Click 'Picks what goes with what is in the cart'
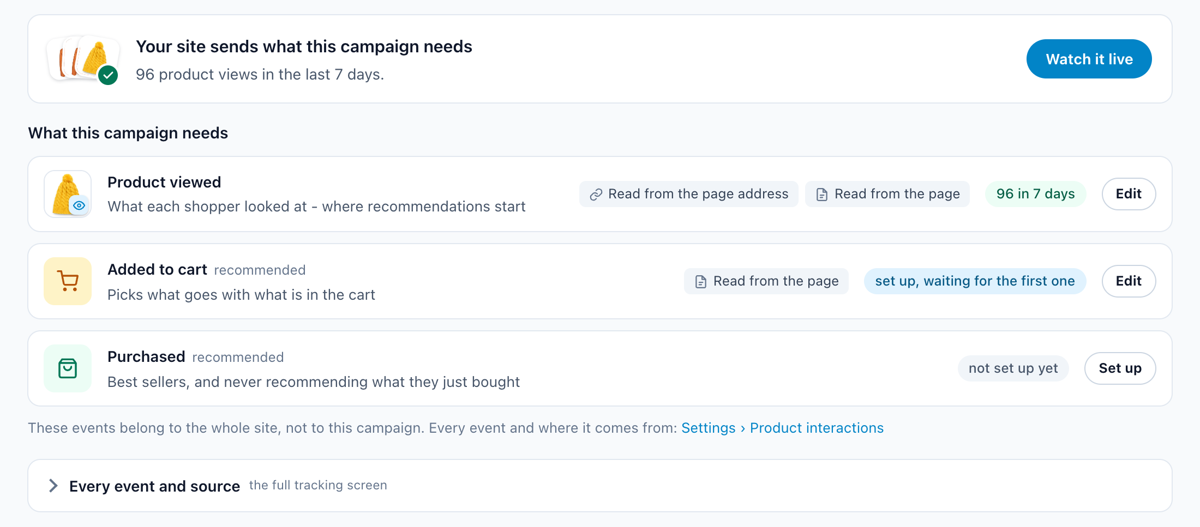 (x=241, y=295)
